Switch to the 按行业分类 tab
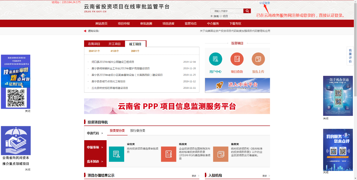 (138, 131)
